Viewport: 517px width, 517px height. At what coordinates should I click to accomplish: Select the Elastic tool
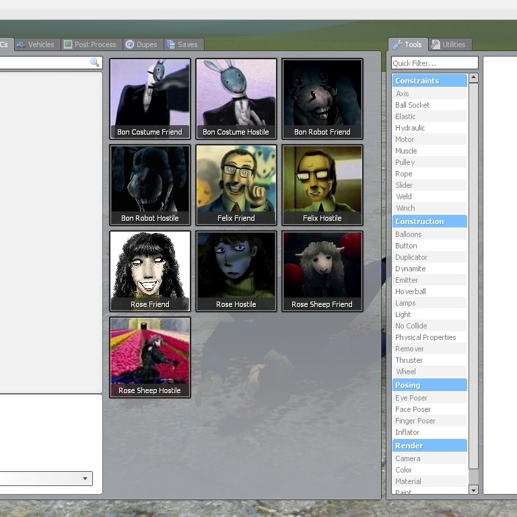pyautogui.click(x=429, y=116)
